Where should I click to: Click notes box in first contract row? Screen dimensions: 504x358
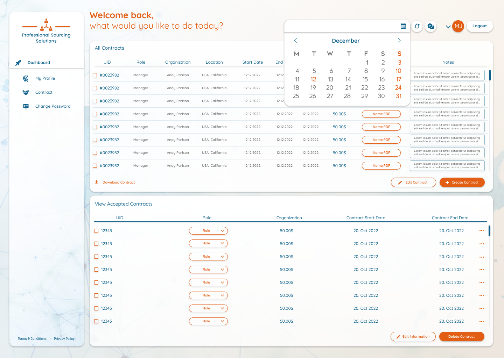click(447, 75)
